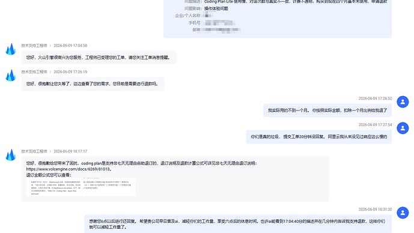Image resolution: width=414 pixels, height=233 pixels.
Task: Click timestamp 2026-06-09 18:31:30
Action: (375, 209)
